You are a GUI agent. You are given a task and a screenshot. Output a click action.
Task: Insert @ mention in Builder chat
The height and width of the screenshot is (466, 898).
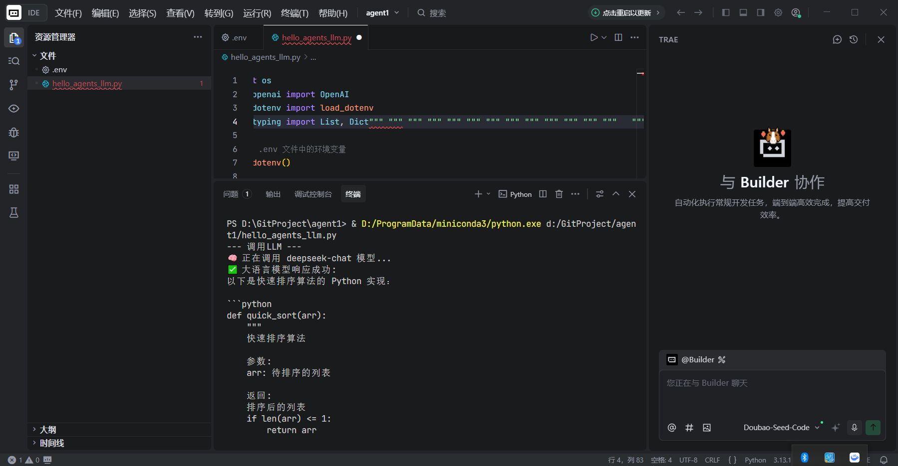[x=672, y=428]
